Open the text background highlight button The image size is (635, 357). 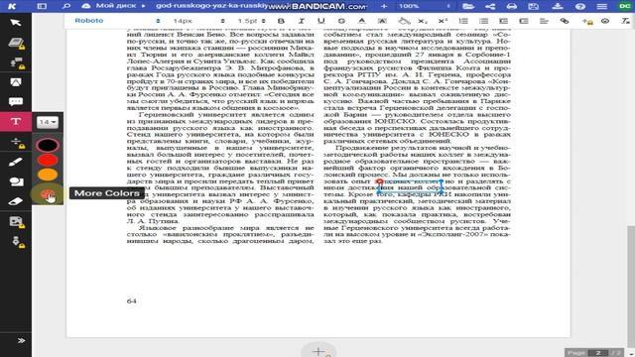[382, 21]
